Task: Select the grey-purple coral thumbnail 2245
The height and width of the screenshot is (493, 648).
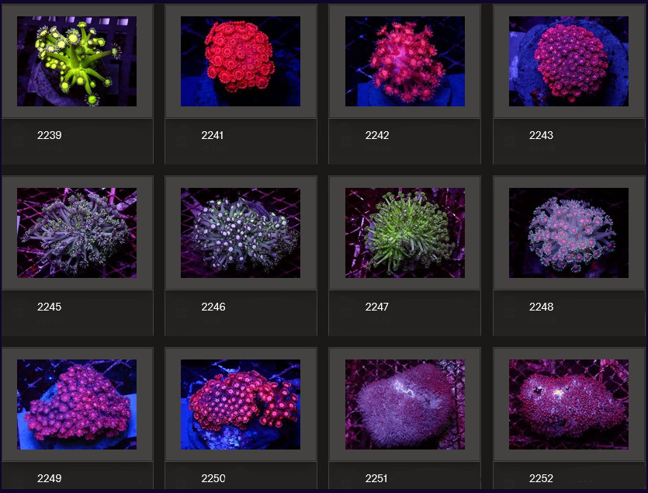Action: pyautogui.click(x=77, y=233)
